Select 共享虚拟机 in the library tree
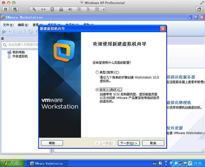Screen dimensions: 205x167 click(x=20, y=56)
